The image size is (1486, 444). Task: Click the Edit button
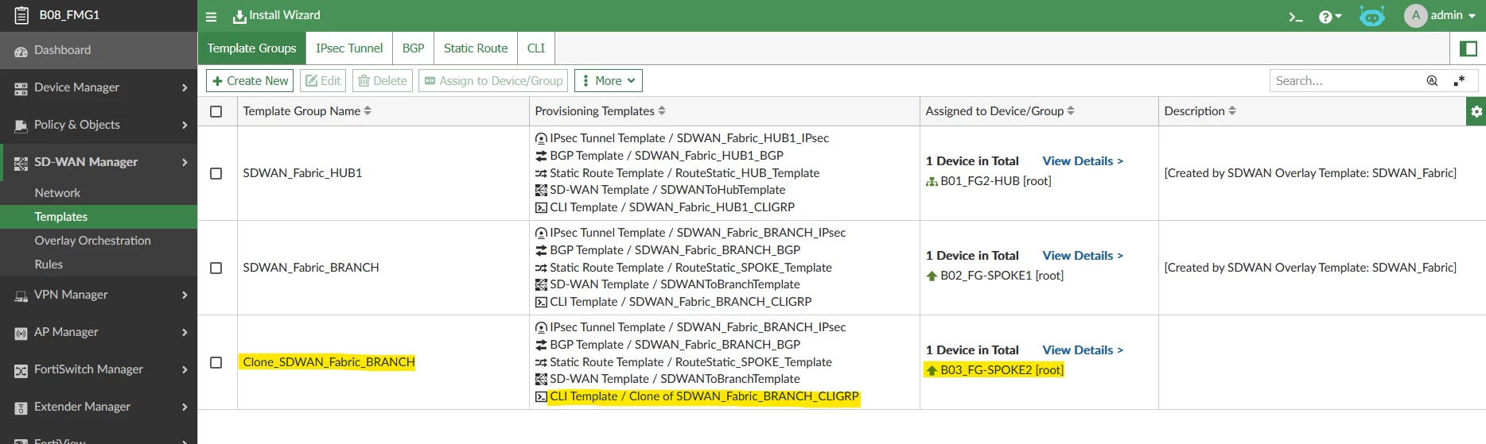(323, 81)
